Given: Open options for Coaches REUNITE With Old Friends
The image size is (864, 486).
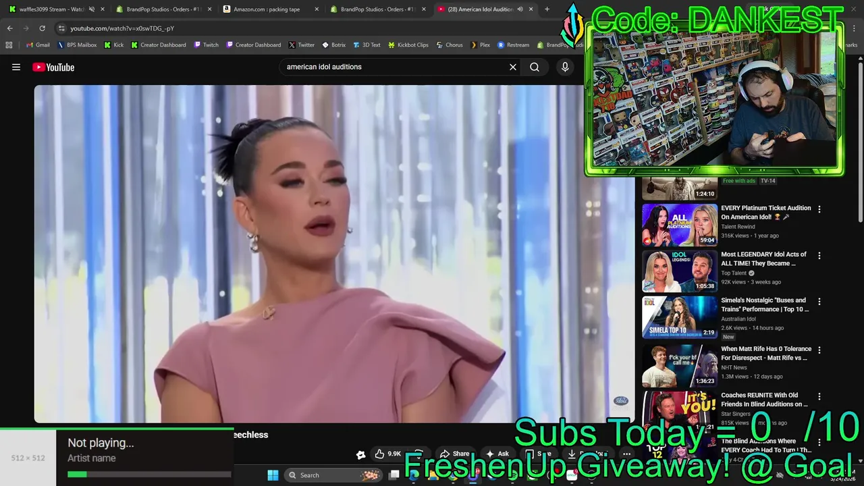Looking at the screenshot, I should coord(819,397).
